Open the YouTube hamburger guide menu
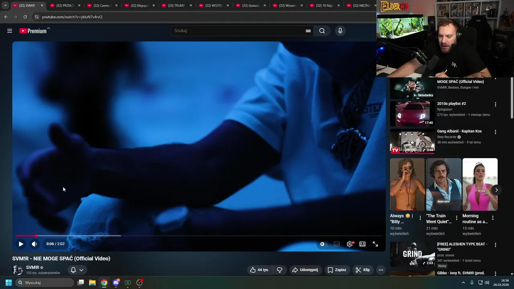The height and width of the screenshot is (289, 514). point(10,31)
